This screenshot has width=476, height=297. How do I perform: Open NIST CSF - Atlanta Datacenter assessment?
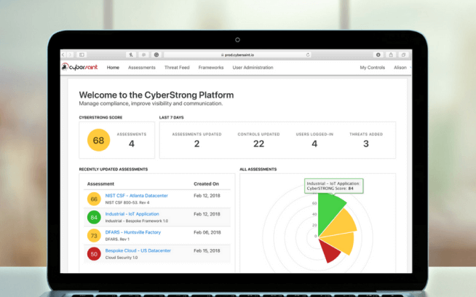(137, 196)
